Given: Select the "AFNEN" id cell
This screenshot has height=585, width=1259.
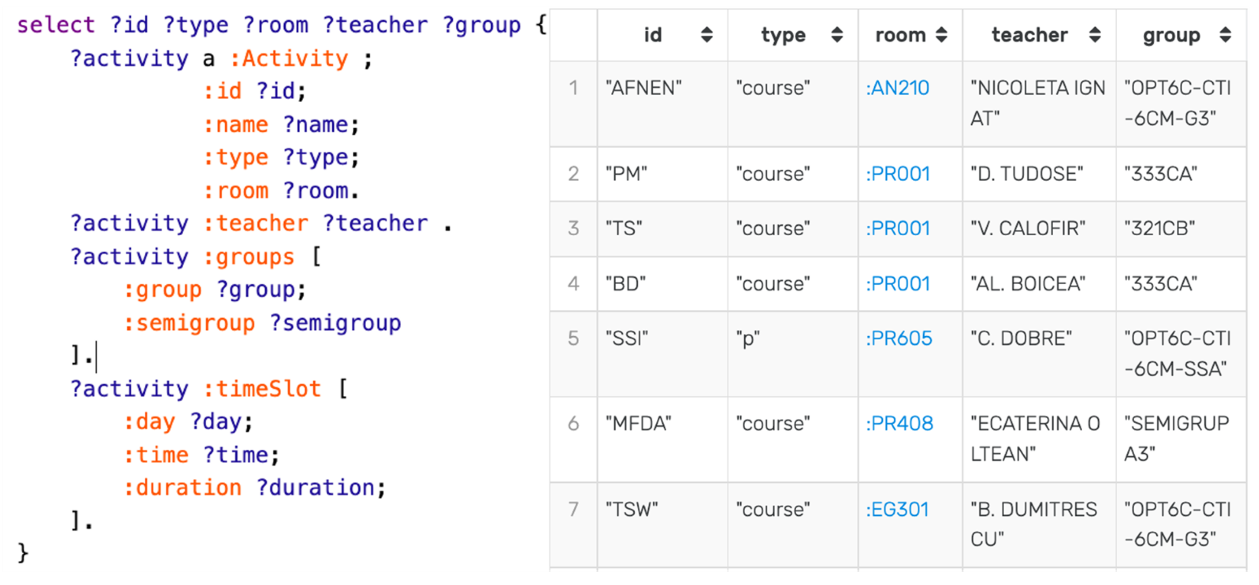Looking at the screenshot, I should 643,88.
